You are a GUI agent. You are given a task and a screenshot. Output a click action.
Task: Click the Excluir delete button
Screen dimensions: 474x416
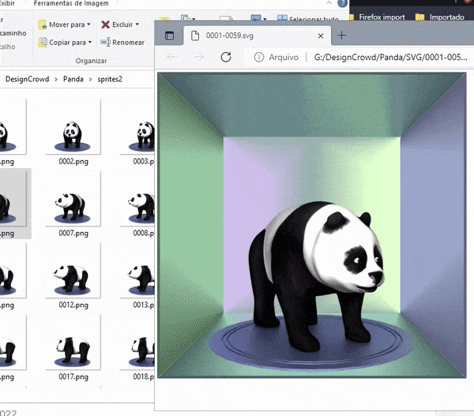(117, 24)
